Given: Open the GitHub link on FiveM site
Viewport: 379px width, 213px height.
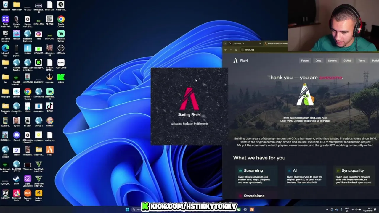Looking at the screenshot, I should click(347, 61).
